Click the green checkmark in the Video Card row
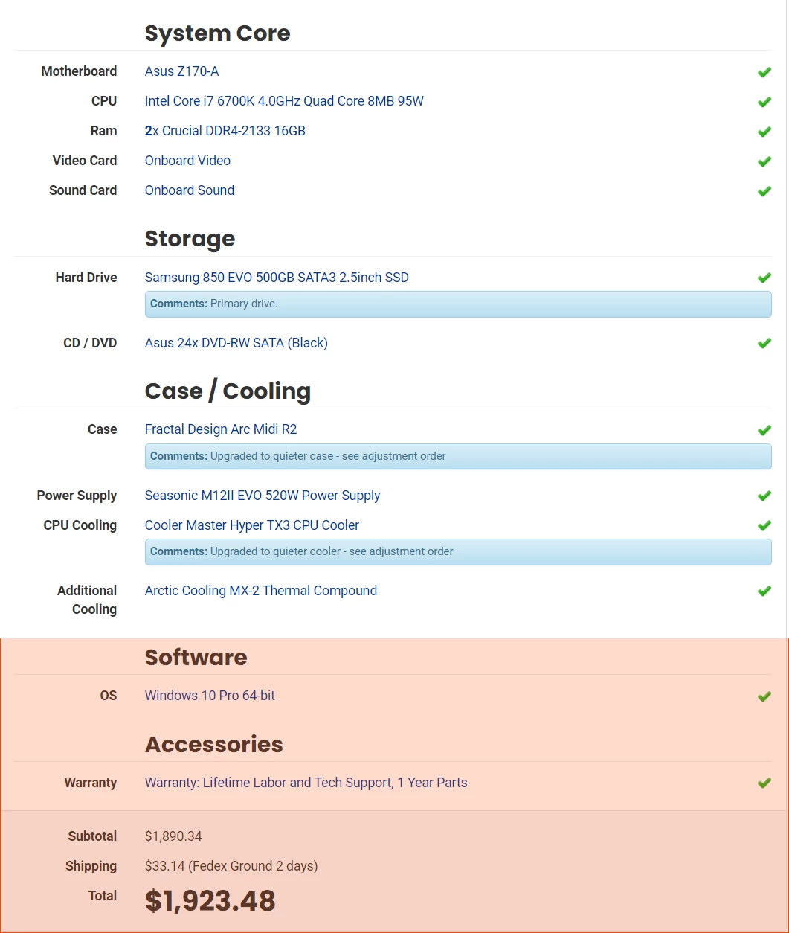Image resolution: width=789 pixels, height=933 pixels. (764, 161)
